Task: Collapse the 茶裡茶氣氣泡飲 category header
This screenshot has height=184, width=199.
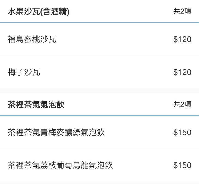Action: tap(99, 104)
